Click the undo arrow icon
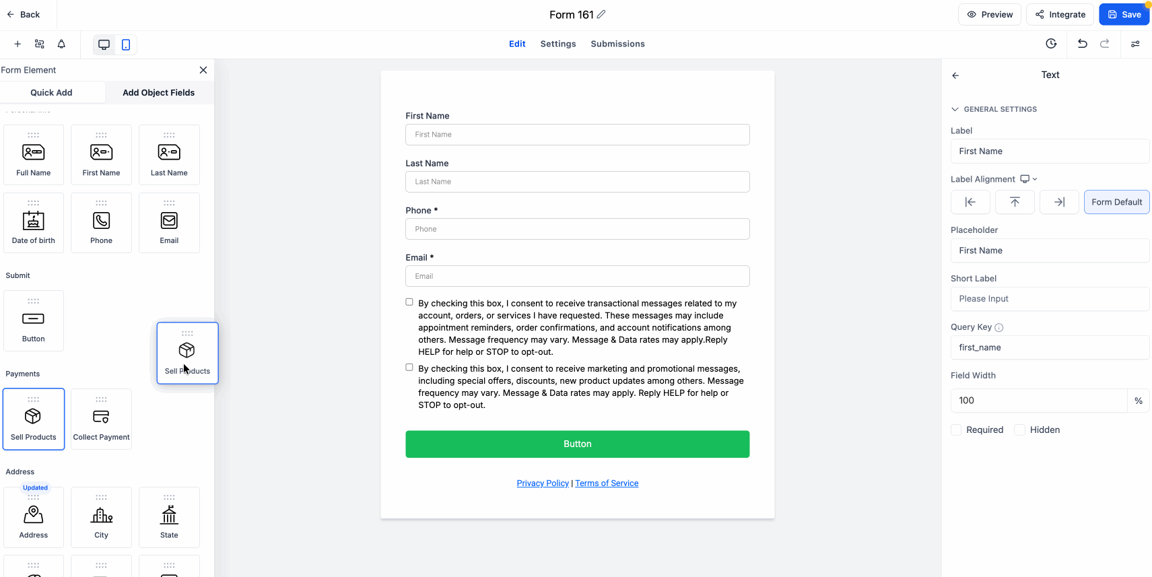This screenshot has height=577, width=1152. tap(1082, 44)
